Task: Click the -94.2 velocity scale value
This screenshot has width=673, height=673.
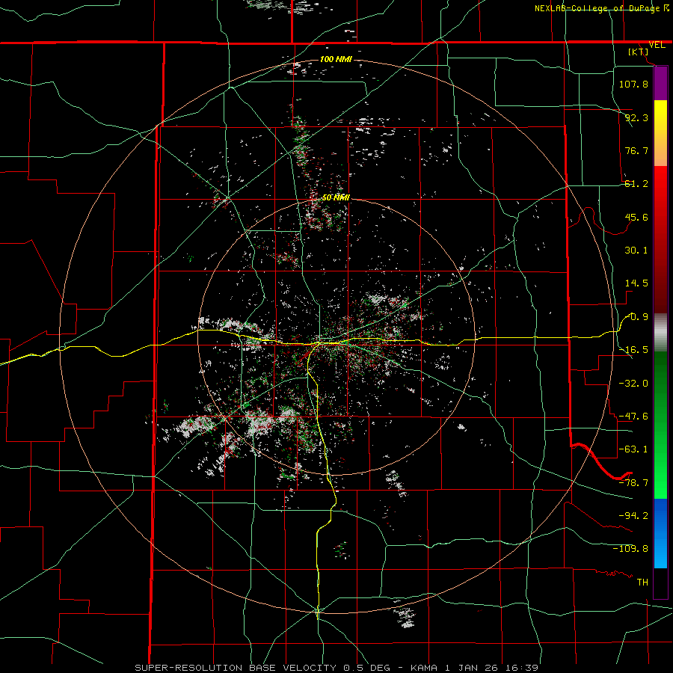Action: click(x=633, y=515)
